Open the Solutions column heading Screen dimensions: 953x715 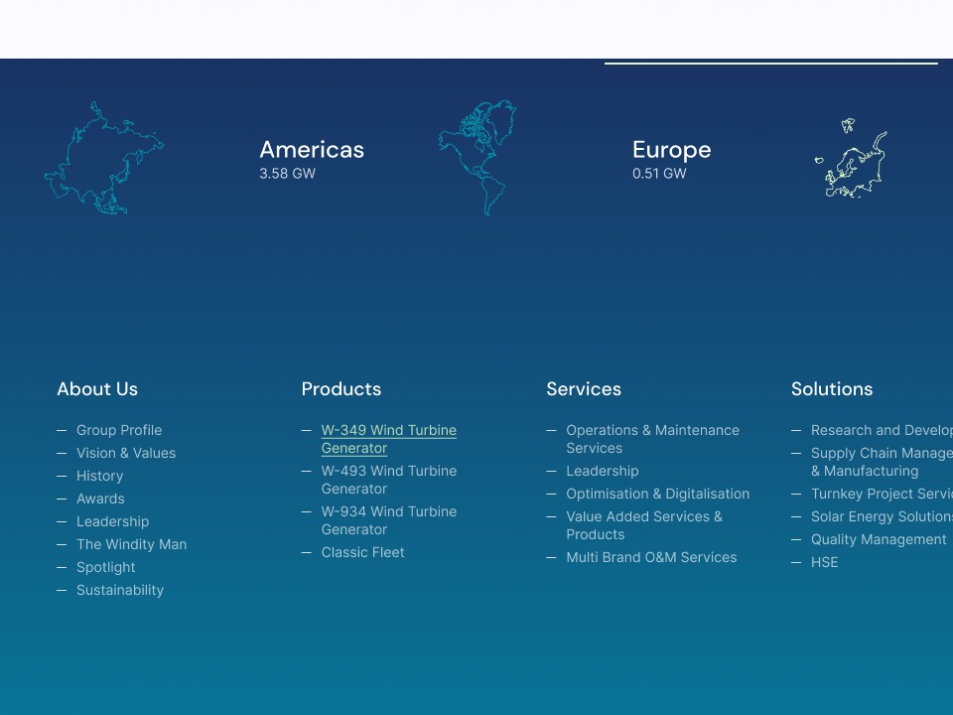coord(832,388)
